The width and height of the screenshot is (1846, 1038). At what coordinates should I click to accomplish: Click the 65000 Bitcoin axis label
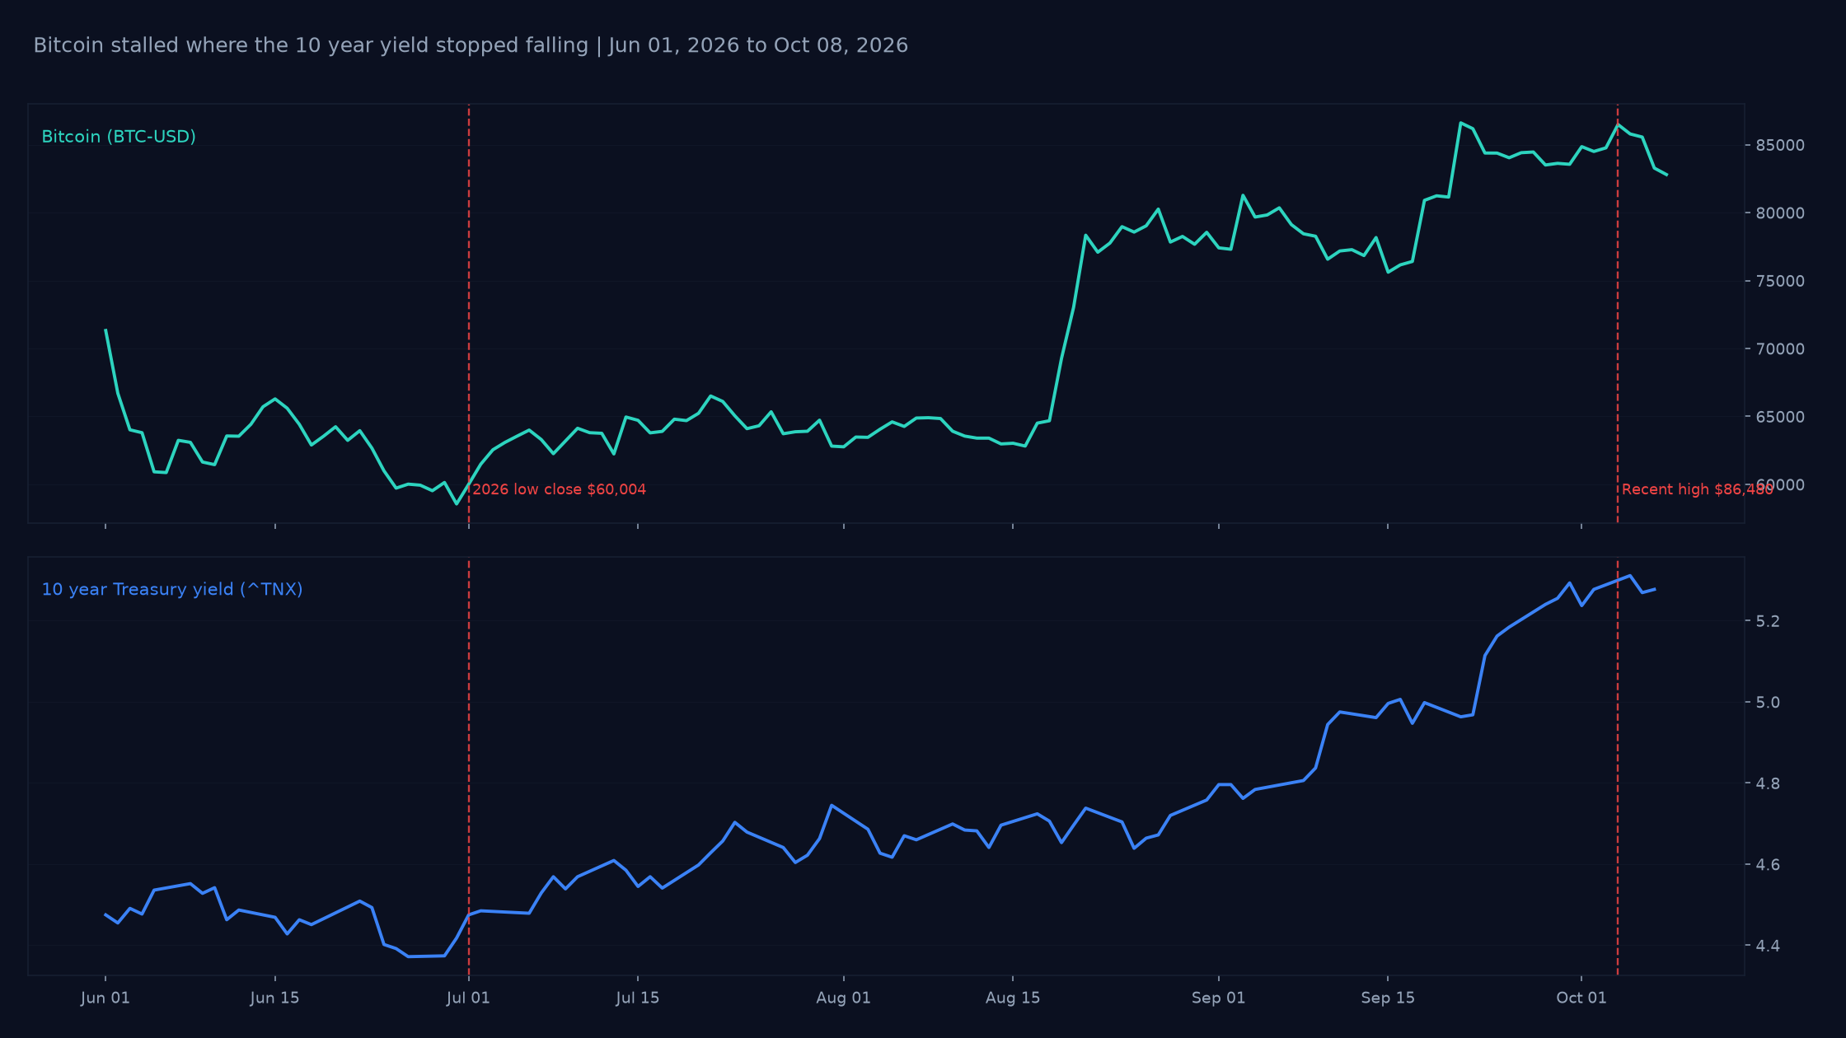(x=1780, y=418)
